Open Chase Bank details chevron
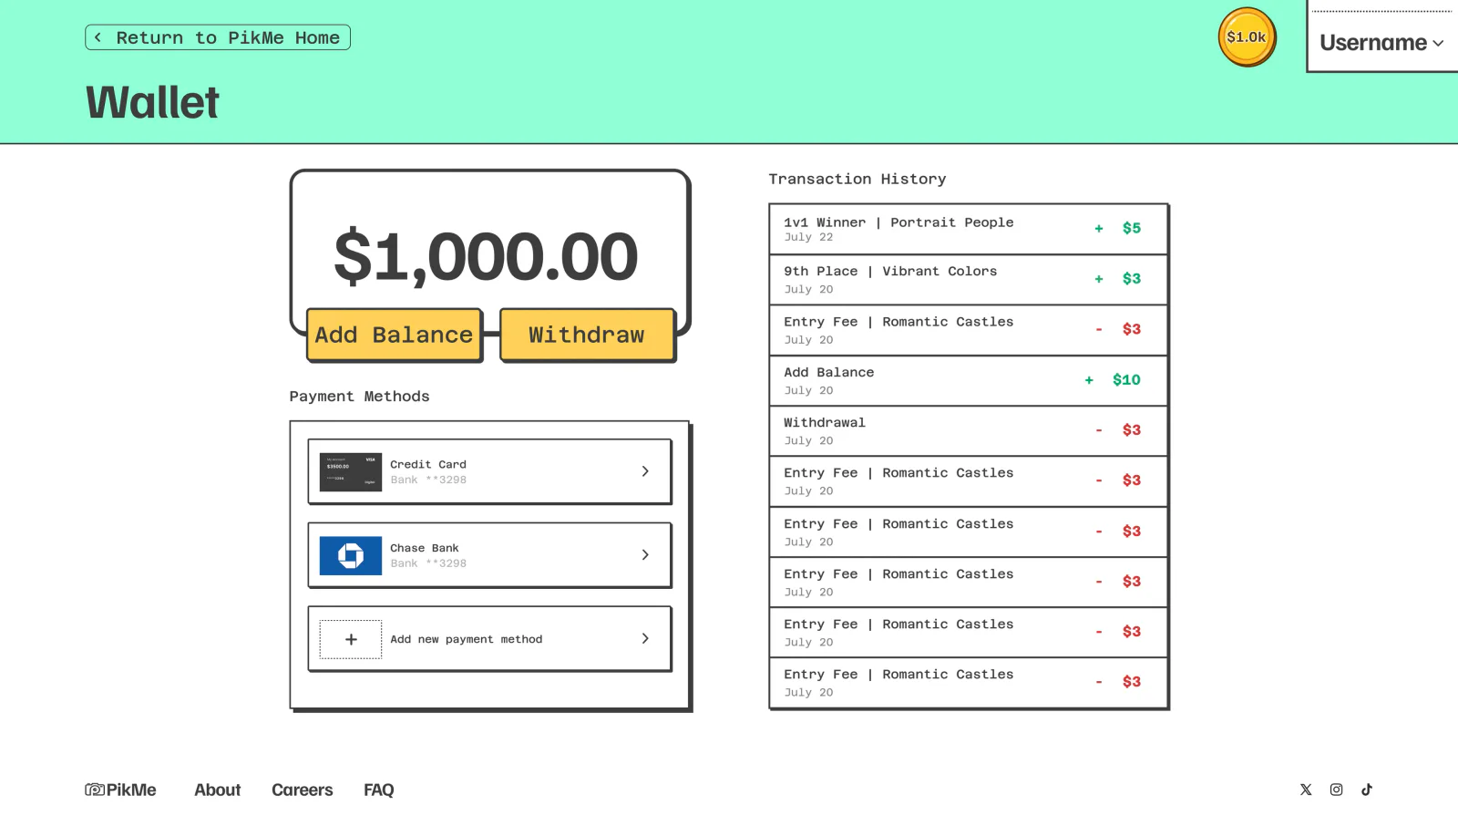 coord(645,554)
